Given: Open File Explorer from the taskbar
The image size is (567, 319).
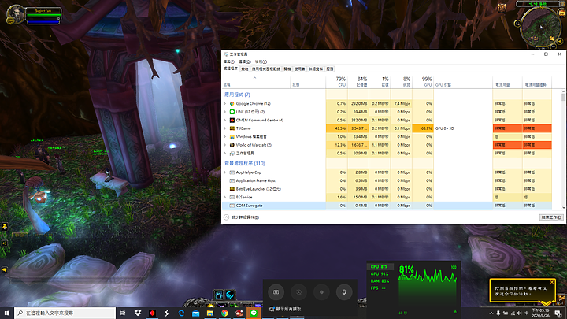Looking at the screenshot, I should (210, 313).
